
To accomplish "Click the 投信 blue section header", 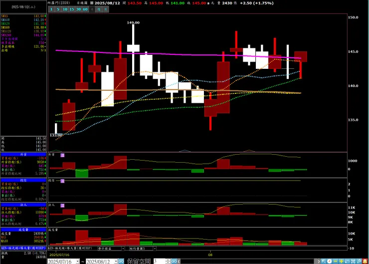I will pyautogui.click(x=23, y=180).
